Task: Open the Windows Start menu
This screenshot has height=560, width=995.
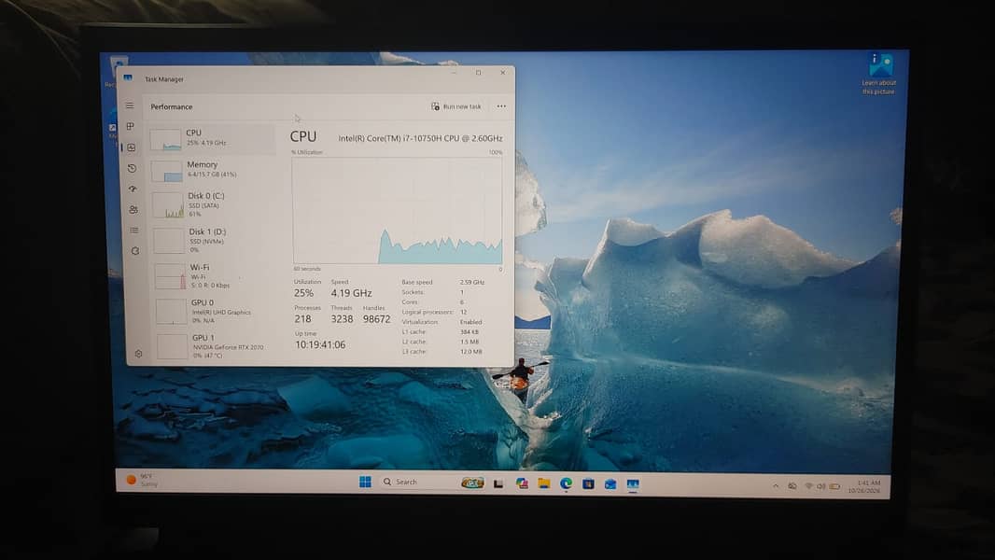Action: point(365,482)
